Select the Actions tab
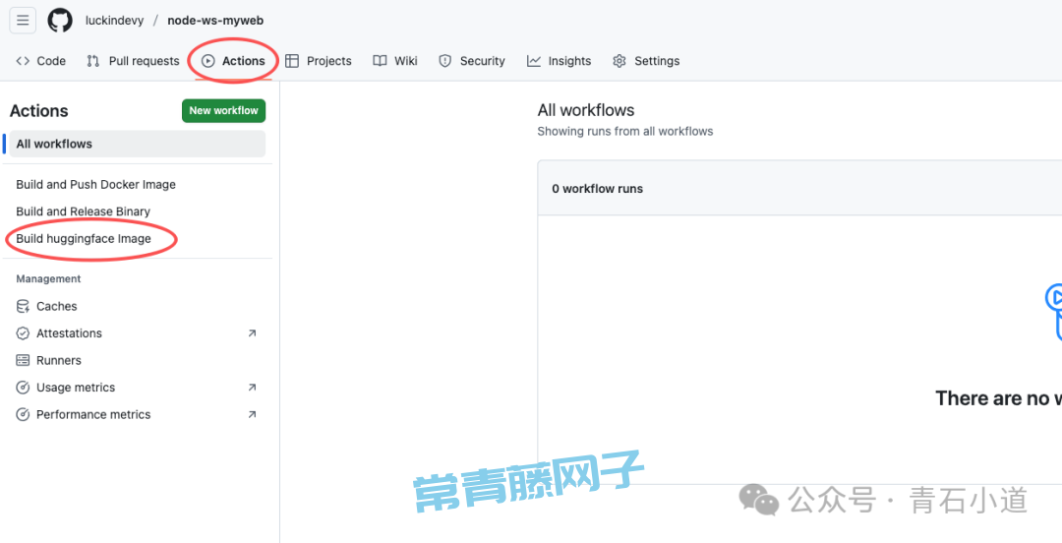 coord(234,61)
